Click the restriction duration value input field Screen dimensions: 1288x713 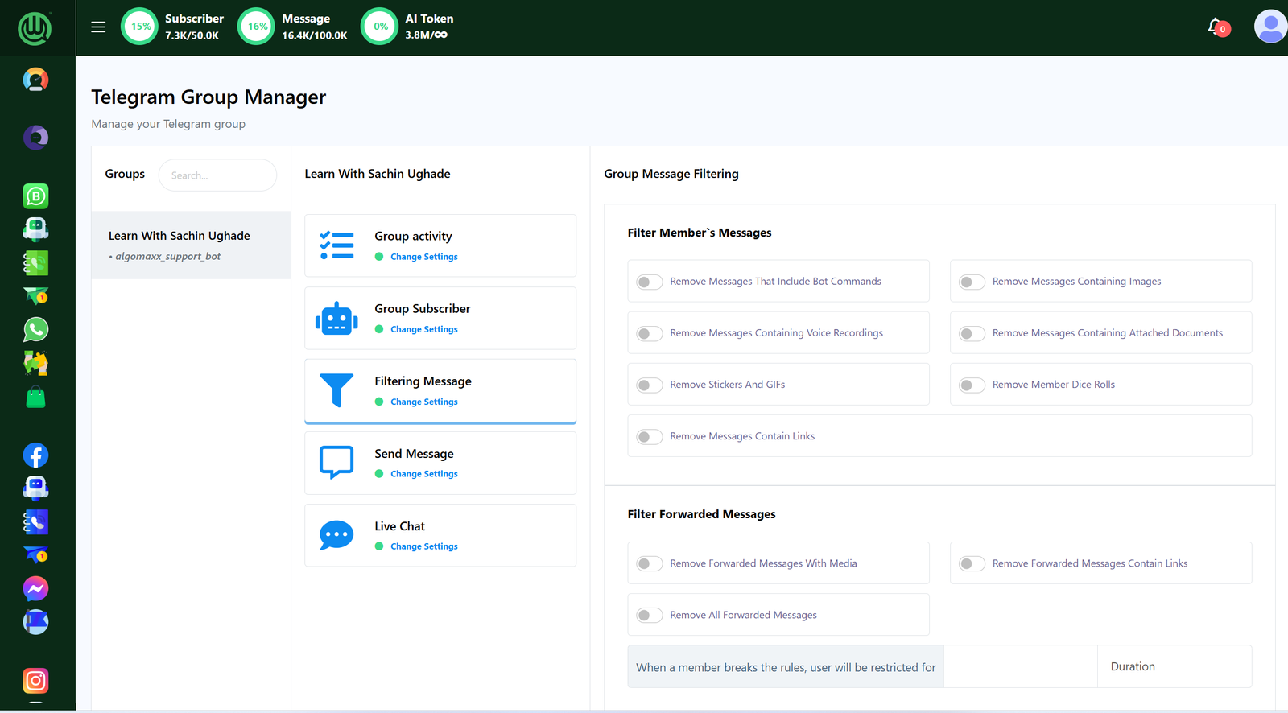tap(1021, 666)
